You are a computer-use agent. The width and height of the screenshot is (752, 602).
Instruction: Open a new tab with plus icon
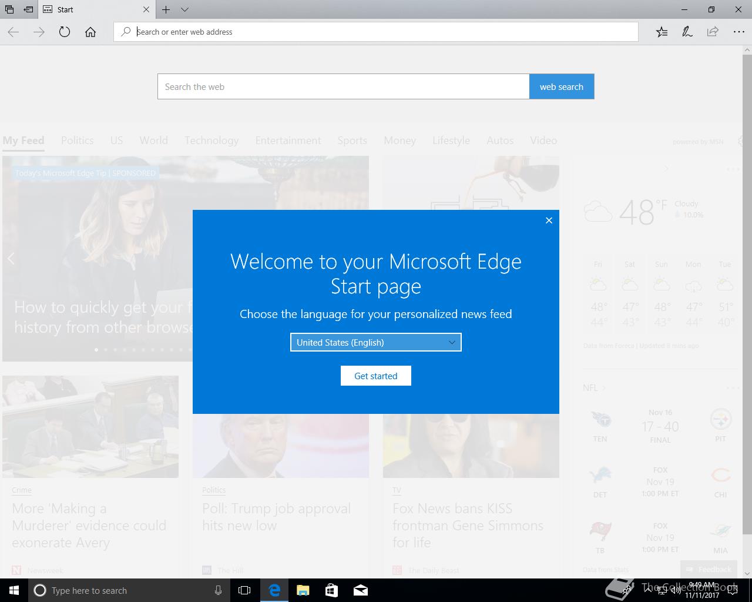(166, 9)
